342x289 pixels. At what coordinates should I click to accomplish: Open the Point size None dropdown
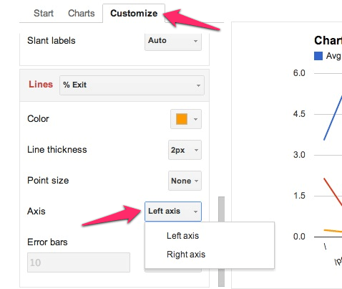[x=185, y=181]
